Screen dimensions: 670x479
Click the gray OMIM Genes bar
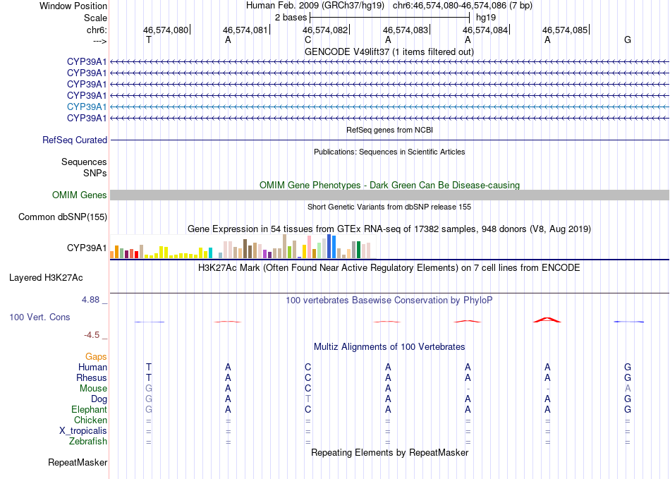(x=389, y=195)
